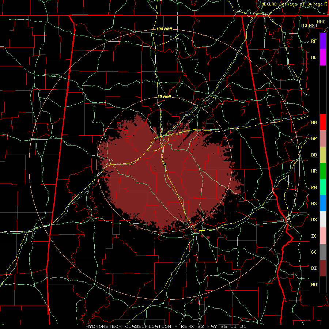
Task: Click the WS legend label
Action: [314, 203]
